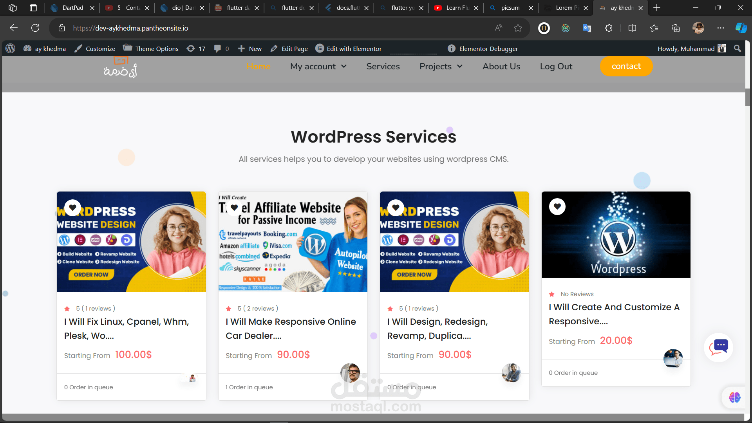Click the page vertical scrollbar thumb
The image size is (752, 423).
(x=747, y=96)
